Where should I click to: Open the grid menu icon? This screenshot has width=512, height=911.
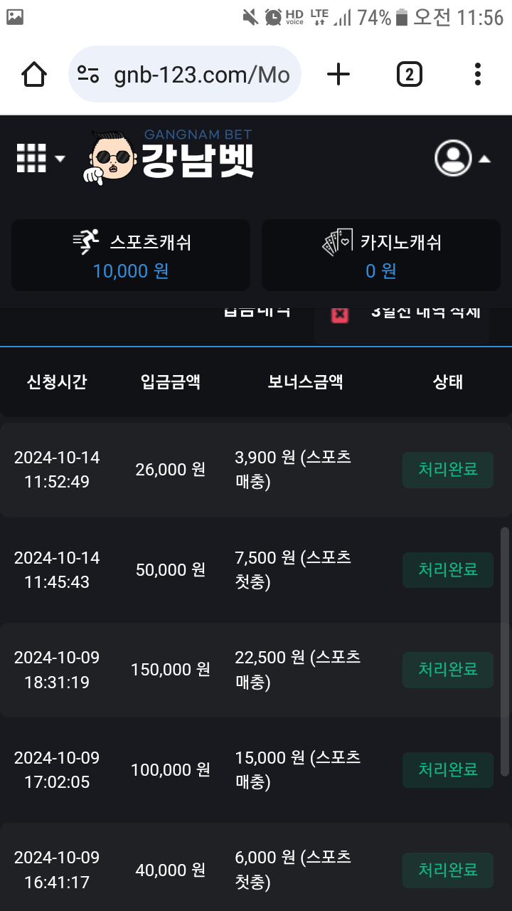pyautogui.click(x=31, y=158)
